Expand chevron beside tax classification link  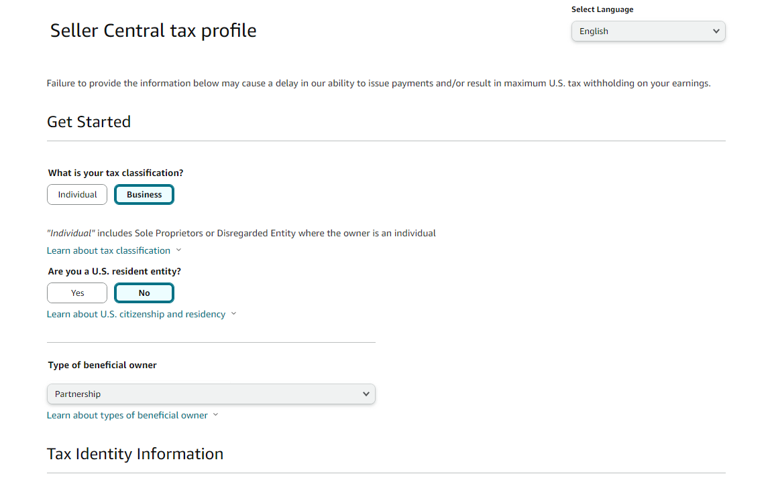click(x=178, y=250)
